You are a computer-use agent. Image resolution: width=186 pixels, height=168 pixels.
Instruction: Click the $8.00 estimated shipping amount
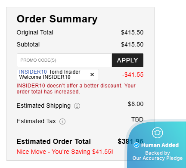(x=136, y=104)
